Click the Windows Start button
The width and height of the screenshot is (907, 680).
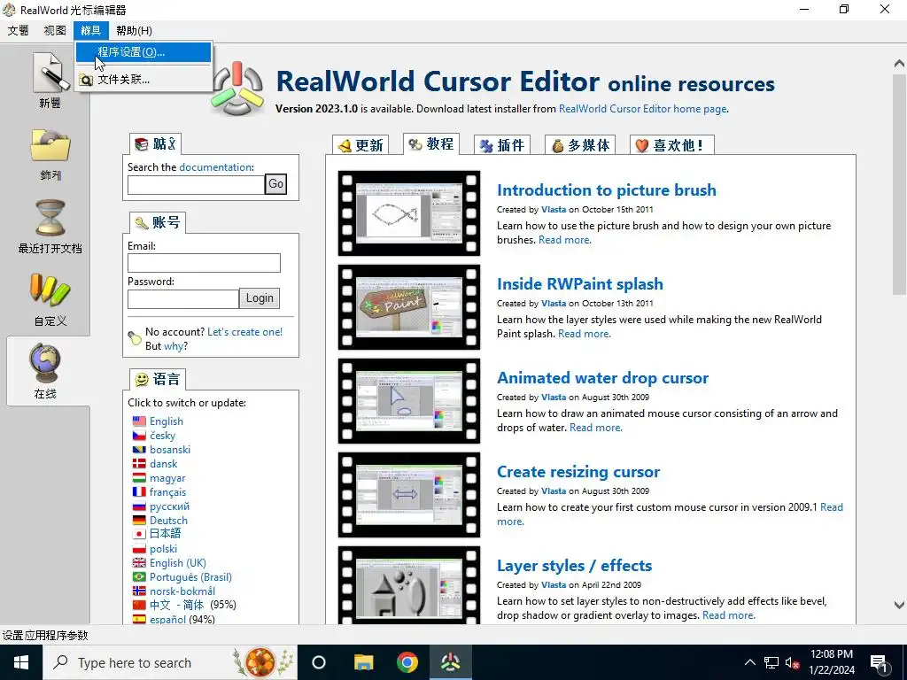[21, 662]
